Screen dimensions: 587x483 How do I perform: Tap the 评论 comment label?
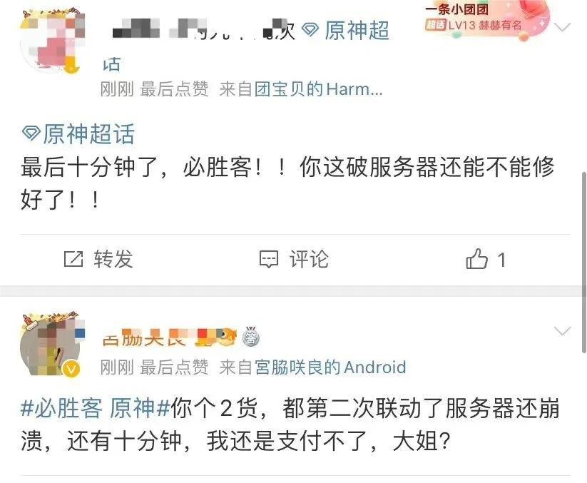309,259
